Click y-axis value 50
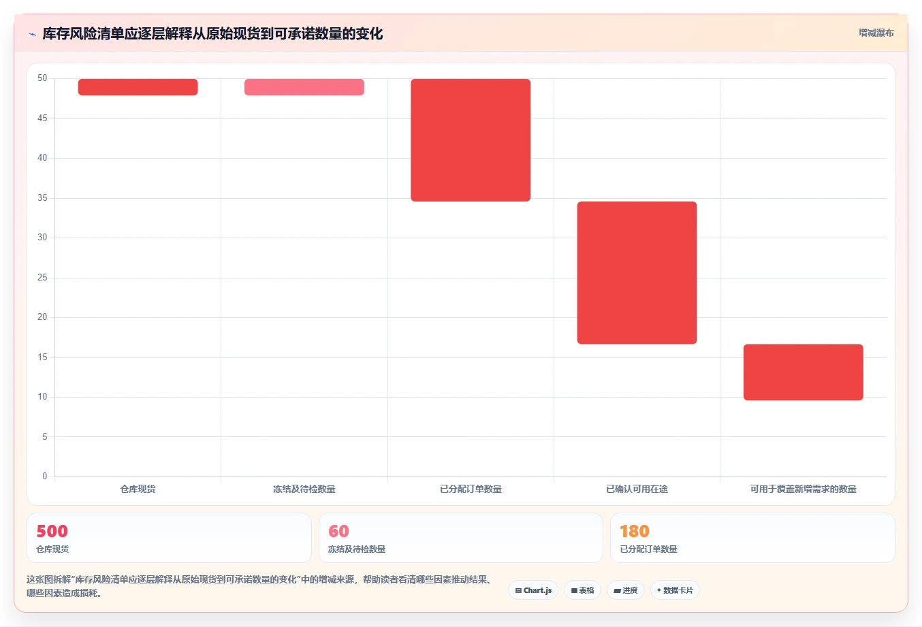 pos(42,78)
